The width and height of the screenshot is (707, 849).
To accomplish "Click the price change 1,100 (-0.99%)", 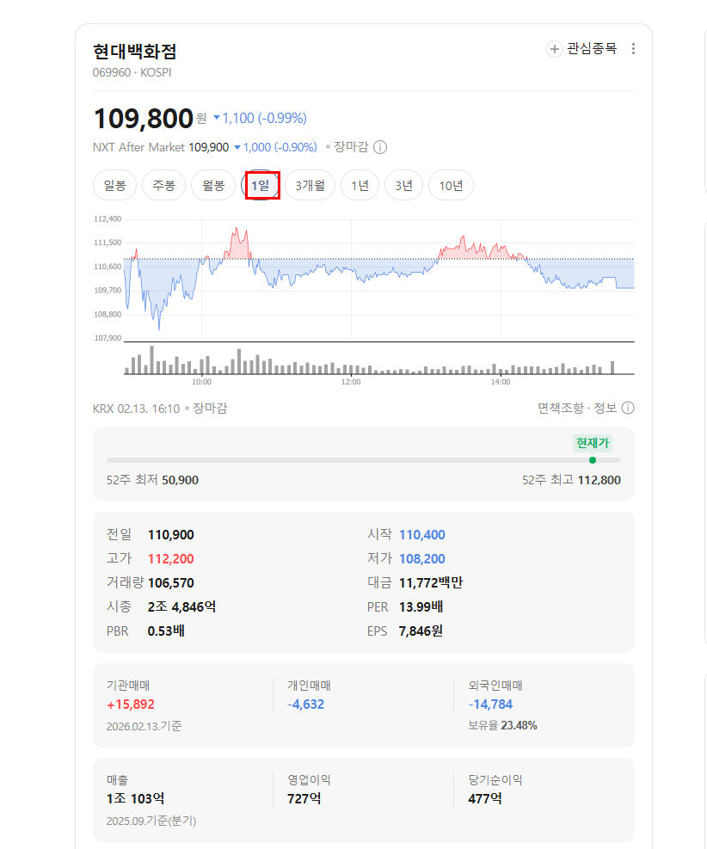I will [261, 118].
